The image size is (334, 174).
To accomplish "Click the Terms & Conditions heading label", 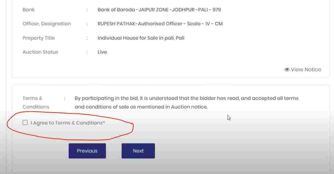I will coord(36,103).
